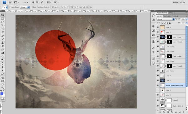Select the Type tool
Screen dimensions: 188x114
3,67
